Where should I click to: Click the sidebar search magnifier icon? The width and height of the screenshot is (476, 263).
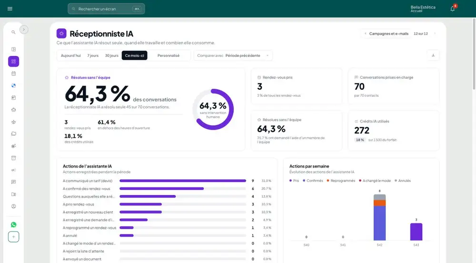click(13, 32)
